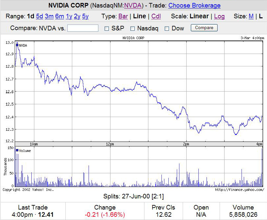
Task: Select the Line chart type
Action: point(140,16)
